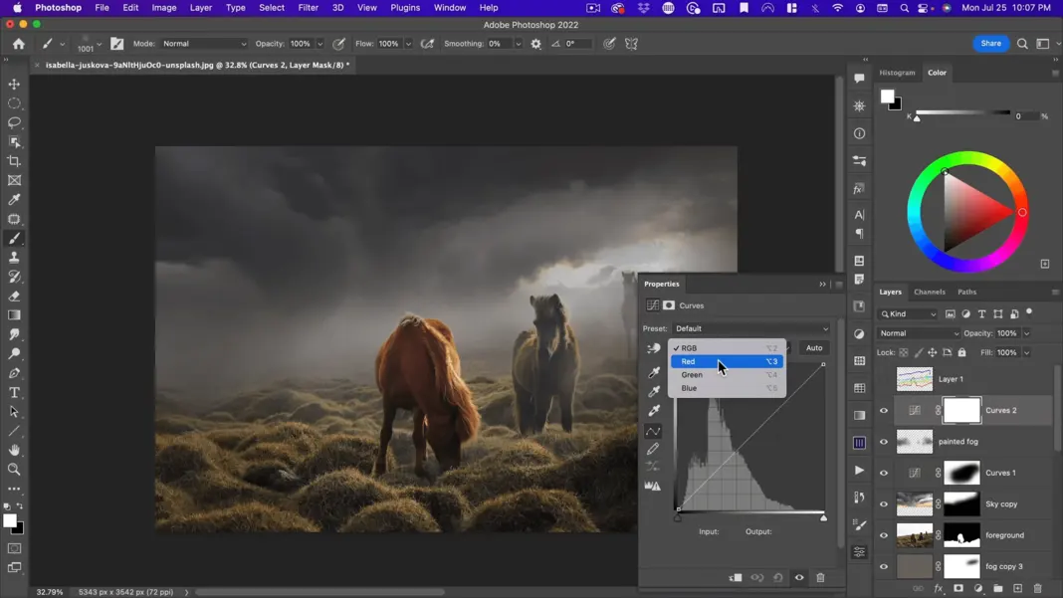Delete adjustment using Properties trash icon
The image size is (1063, 598).
[x=820, y=577]
